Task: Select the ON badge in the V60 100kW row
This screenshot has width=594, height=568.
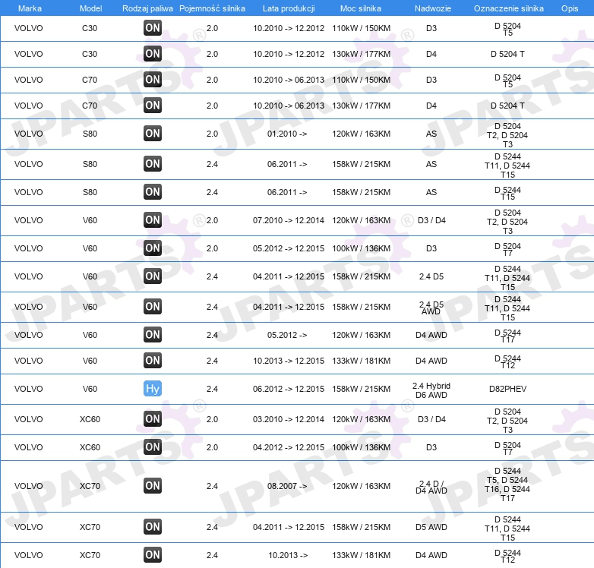Action: click(153, 248)
